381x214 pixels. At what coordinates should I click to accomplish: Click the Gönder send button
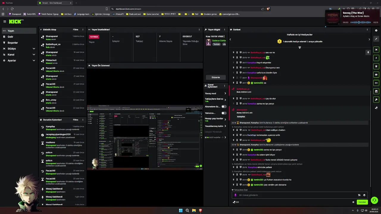coord(362,202)
